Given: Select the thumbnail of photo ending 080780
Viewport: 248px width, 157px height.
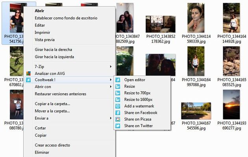Looking at the screenshot, I should pos(17,105).
